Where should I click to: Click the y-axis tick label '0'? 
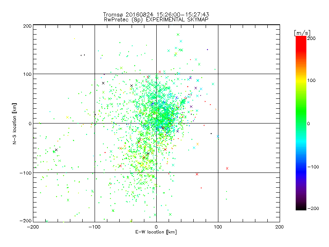[30, 124]
